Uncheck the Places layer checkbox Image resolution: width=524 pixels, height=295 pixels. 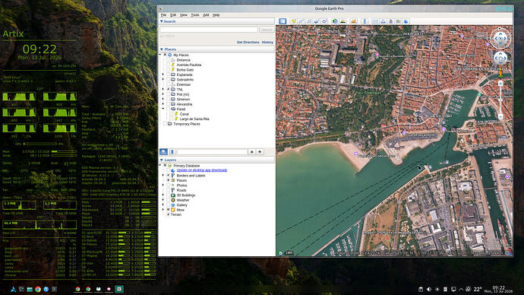coord(168,180)
